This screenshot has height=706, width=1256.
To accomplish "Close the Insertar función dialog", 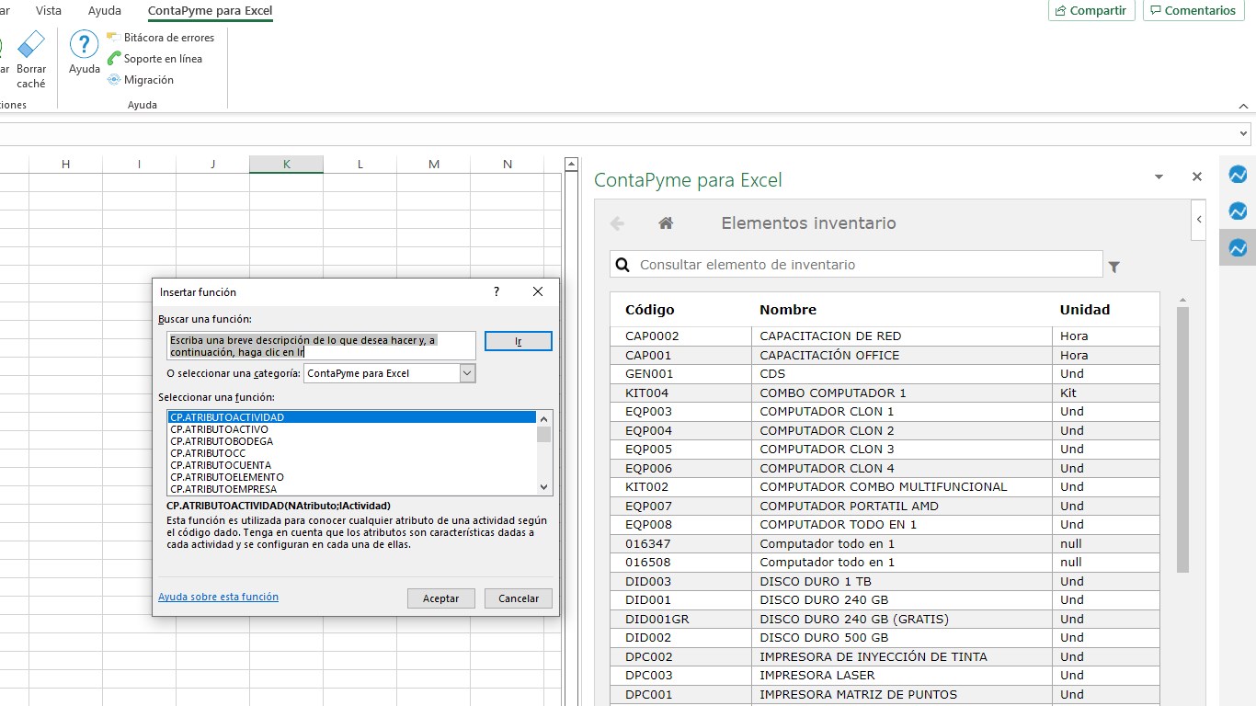I will 538,291.
